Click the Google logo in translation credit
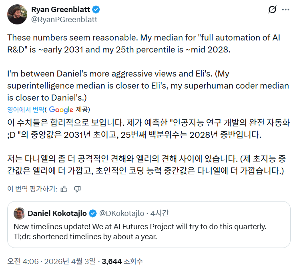The width and height of the screenshot is (295, 272). point(61,109)
